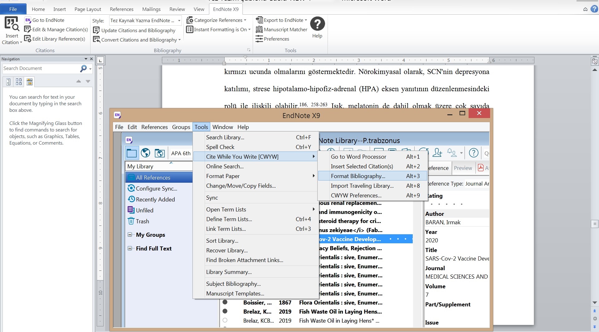Viewport: 599px width, 332px height.
Task: Click the EndNote Help icon in toolbar
Action: (474, 153)
